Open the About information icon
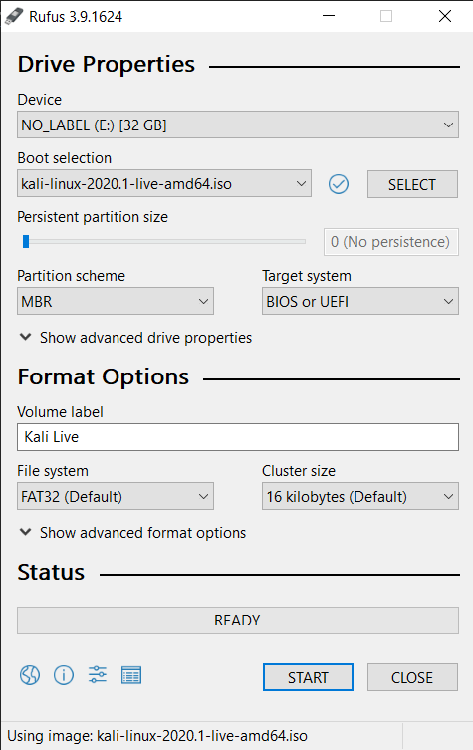 pos(64,675)
